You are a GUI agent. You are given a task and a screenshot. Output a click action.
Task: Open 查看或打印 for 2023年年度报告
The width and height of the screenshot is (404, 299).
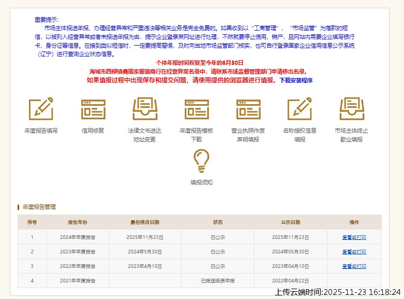(354, 251)
